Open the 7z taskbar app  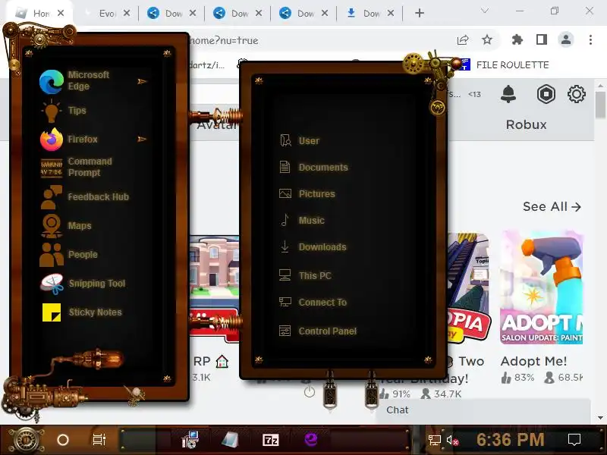(x=271, y=440)
